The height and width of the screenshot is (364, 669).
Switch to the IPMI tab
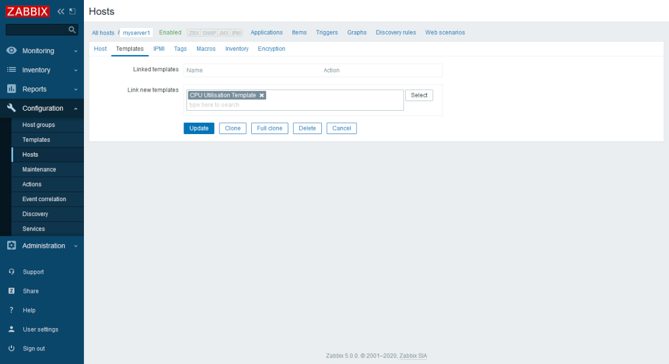[x=159, y=48]
